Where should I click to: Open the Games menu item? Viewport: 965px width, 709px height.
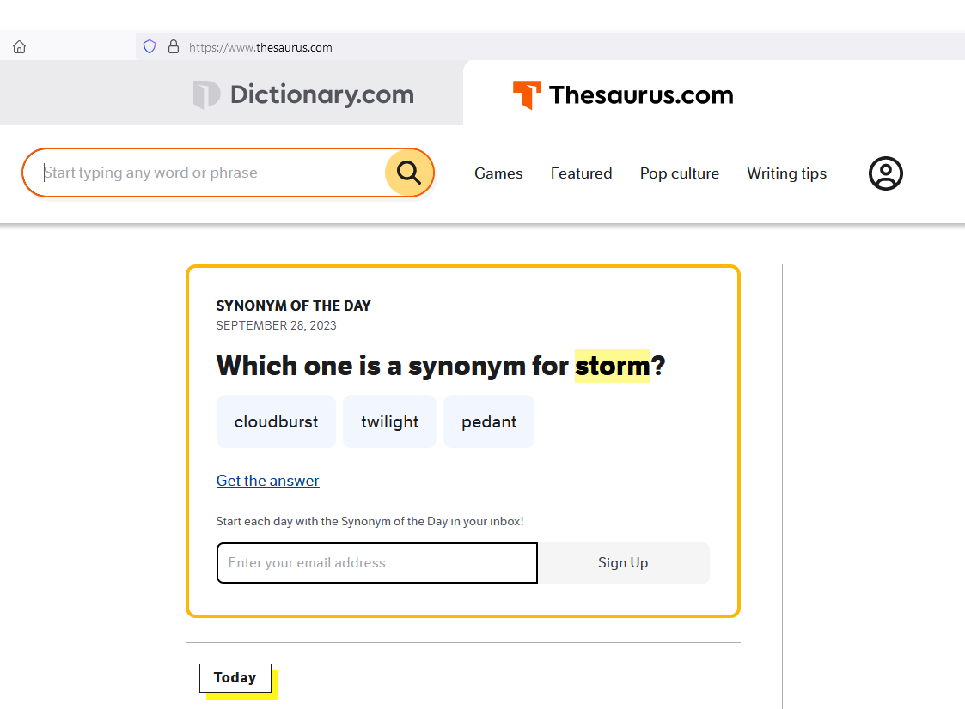(x=498, y=173)
